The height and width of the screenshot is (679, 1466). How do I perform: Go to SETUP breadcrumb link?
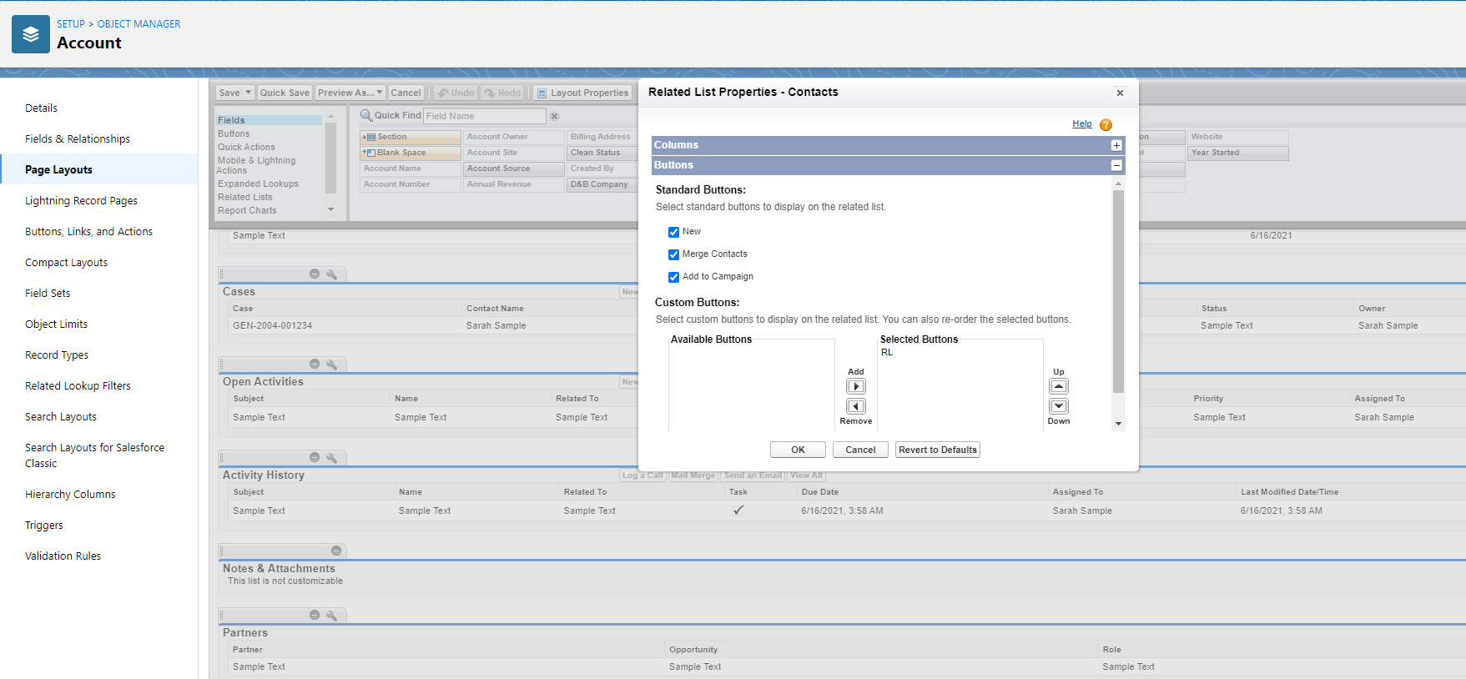coord(71,24)
